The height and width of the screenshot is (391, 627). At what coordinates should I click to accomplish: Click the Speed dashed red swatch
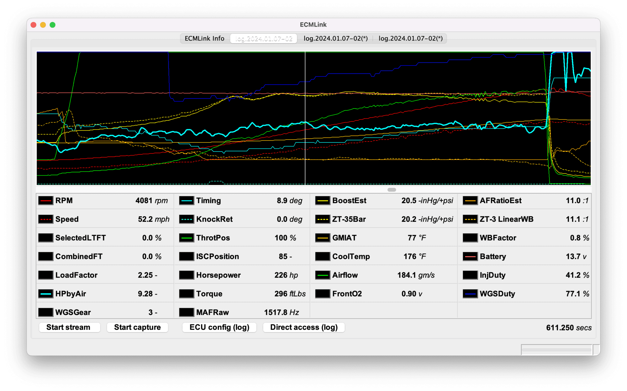click(45, 219)
